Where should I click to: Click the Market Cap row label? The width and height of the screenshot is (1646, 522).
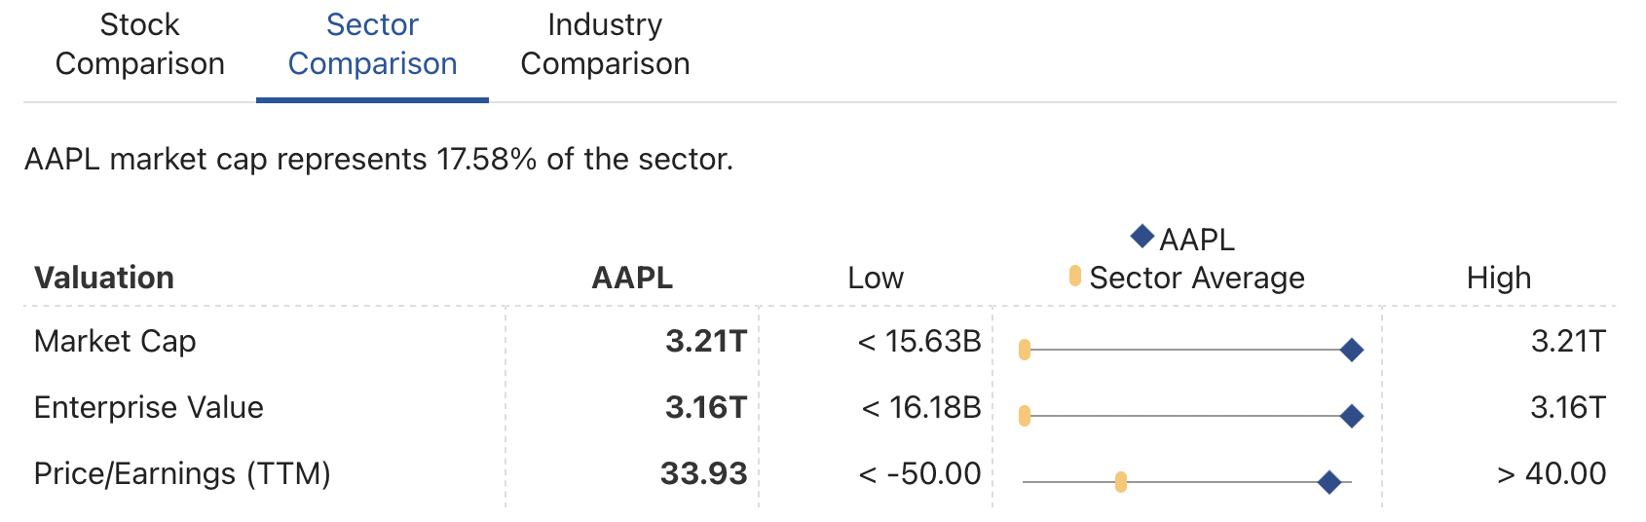tap(115, 342)
